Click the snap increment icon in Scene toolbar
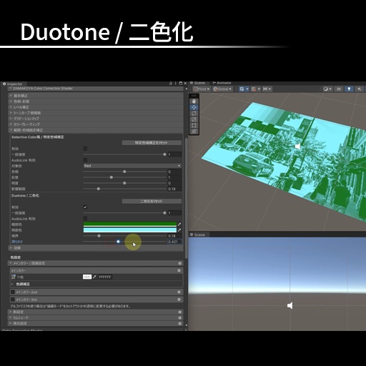 (265, 89)
